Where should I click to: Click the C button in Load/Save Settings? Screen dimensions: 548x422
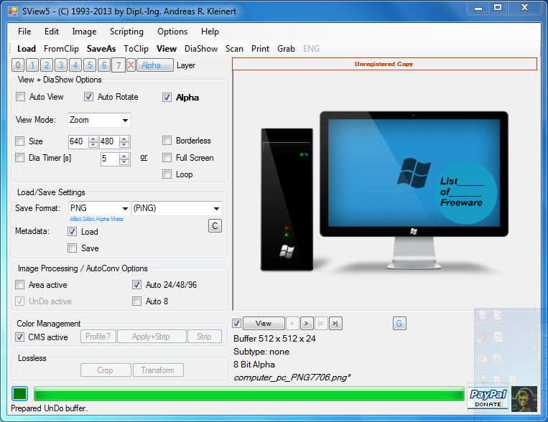pos(215,226)
